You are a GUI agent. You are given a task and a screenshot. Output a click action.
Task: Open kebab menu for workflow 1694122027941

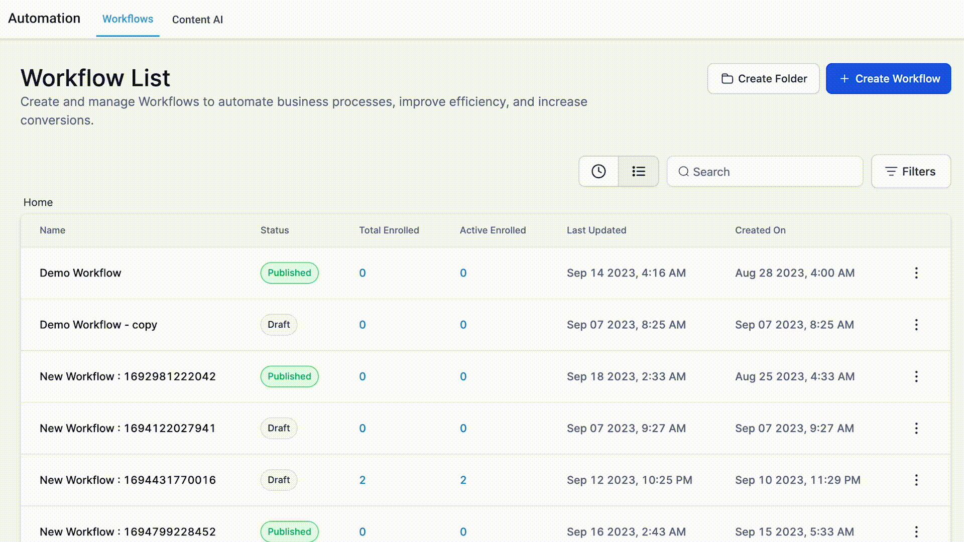916,428
